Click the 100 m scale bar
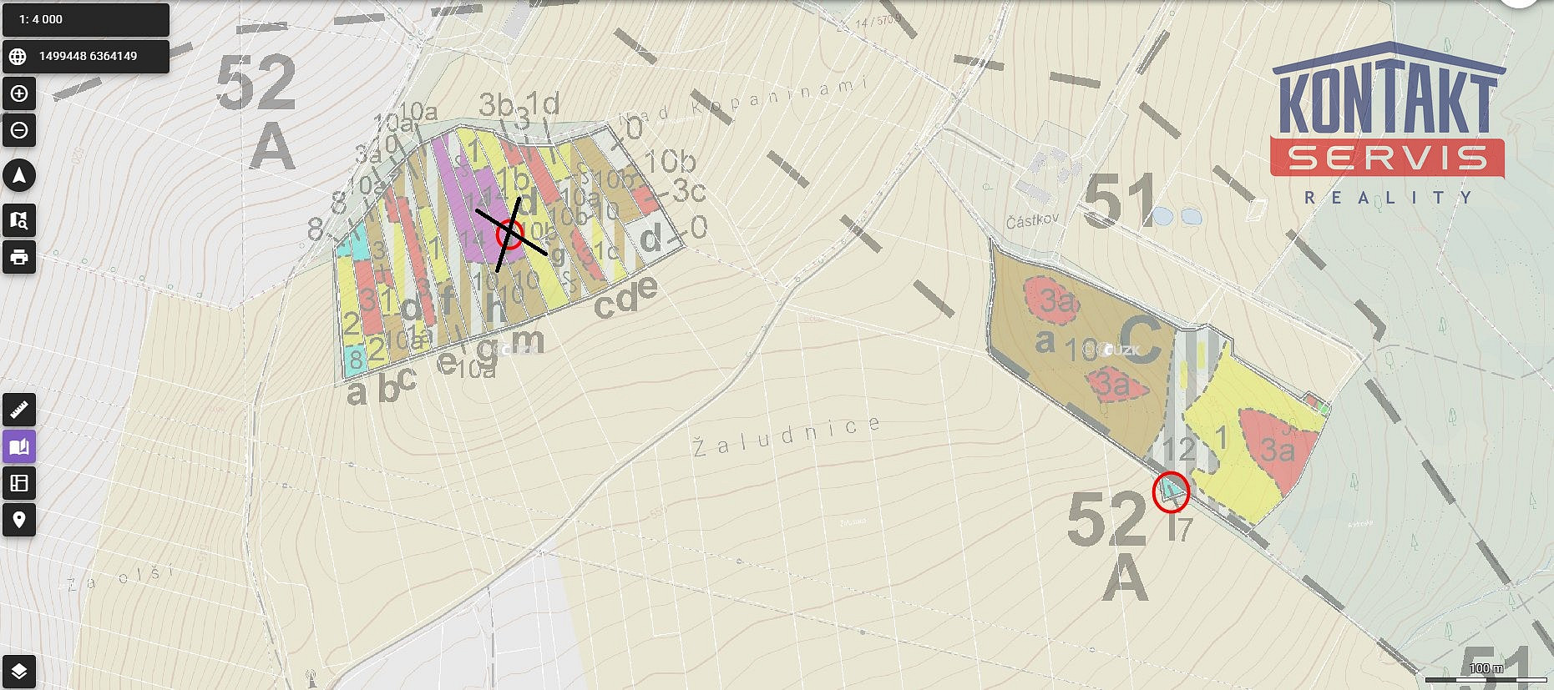The image size is (1554, 690). (1486, 672)
